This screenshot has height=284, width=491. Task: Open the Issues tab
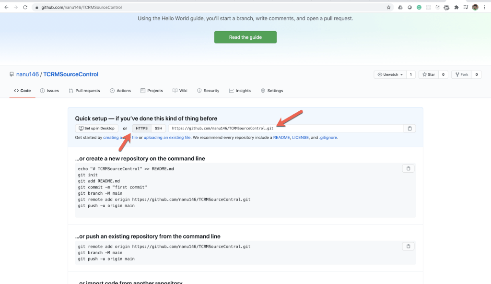49,91
